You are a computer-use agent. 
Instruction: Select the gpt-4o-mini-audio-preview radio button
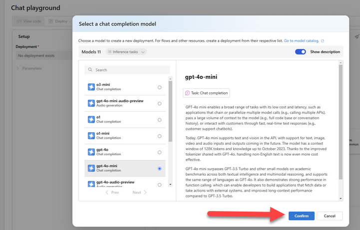point(160,104)
